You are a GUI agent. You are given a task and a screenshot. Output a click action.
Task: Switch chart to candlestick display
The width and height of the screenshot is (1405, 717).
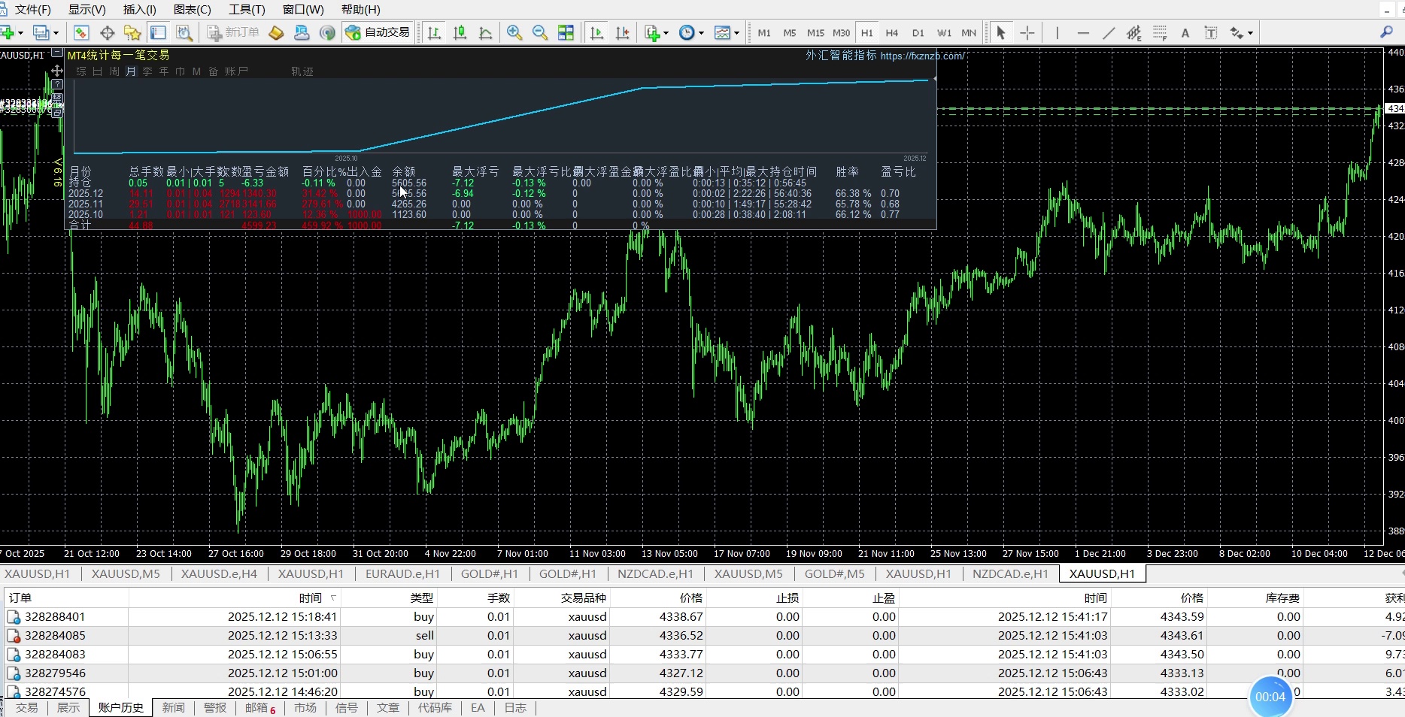click(x=460, y=33)
